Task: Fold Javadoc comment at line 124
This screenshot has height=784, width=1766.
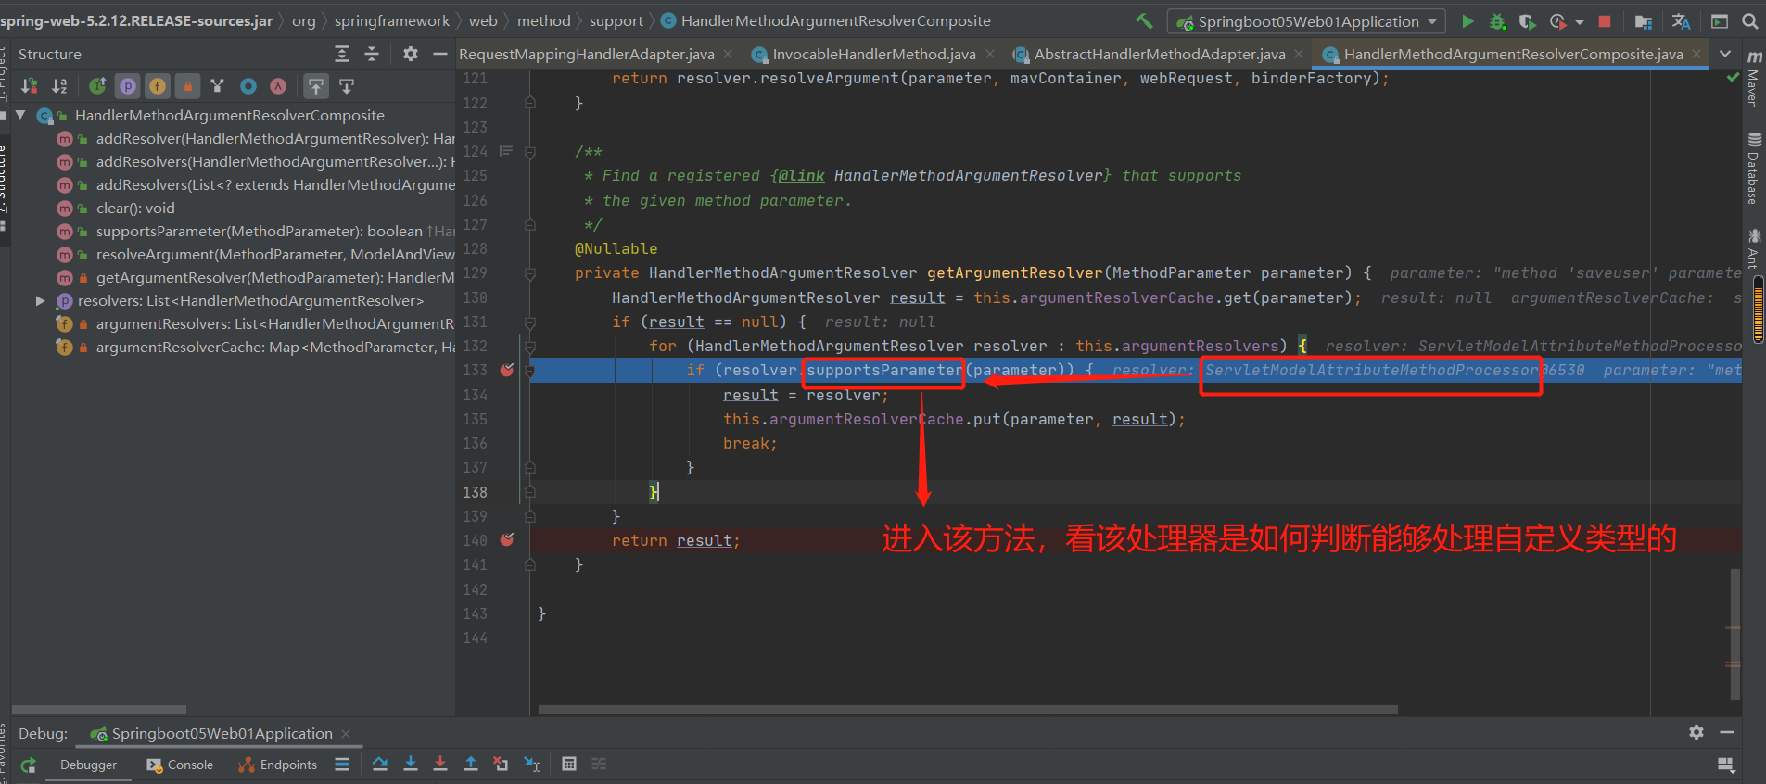Action: [530, 151]
